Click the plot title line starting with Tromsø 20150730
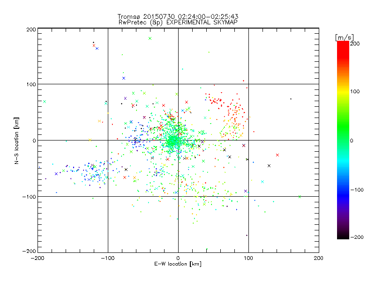Image resolution: width=375 pixels, height=281 pixels. [x=178, y=16]
